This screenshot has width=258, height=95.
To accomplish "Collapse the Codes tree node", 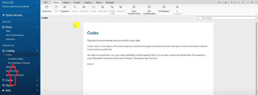I will click(x=4, y=55).
